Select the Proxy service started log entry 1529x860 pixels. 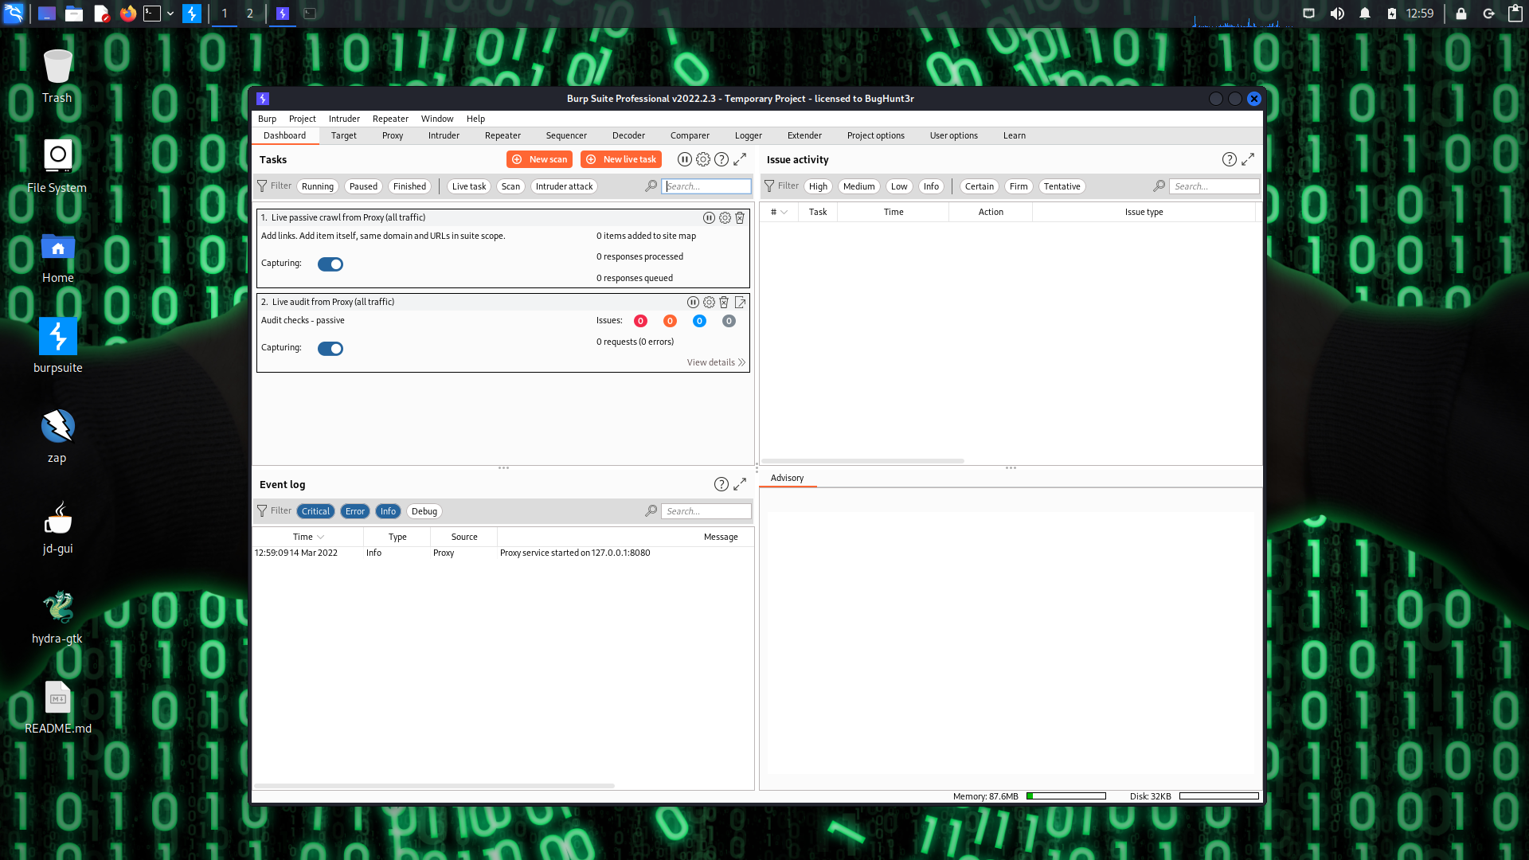pyautogui.click(x=502, y=553)
